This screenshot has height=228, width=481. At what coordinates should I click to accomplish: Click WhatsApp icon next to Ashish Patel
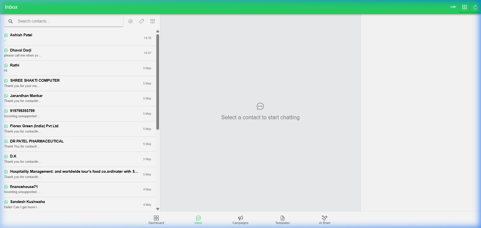coord(6,35)
